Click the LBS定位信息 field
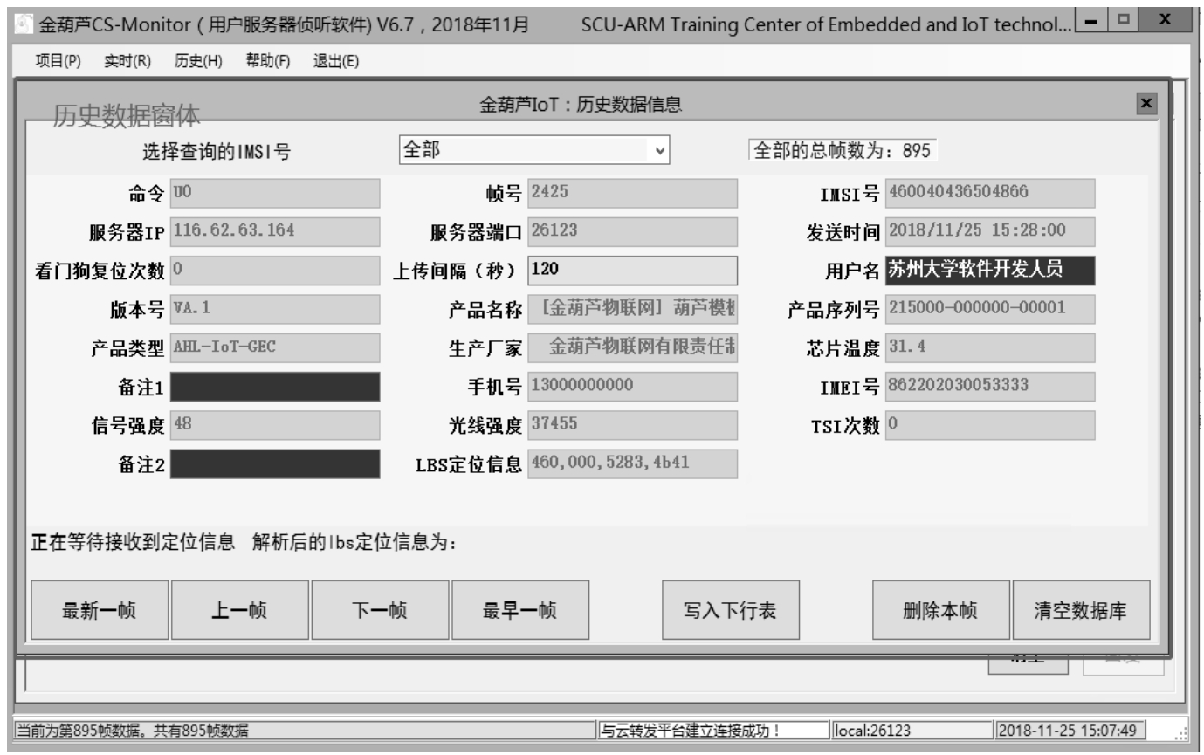This screenshot has height=755, width=1204. point(633,463)
